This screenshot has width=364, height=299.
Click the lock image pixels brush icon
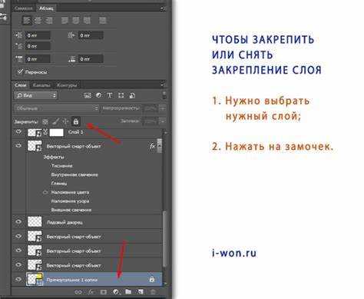pyautogui.click(x=55, y=121)
